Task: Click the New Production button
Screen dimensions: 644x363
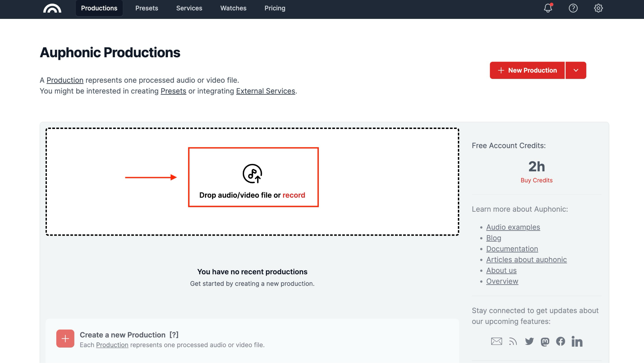Action: 527,70
